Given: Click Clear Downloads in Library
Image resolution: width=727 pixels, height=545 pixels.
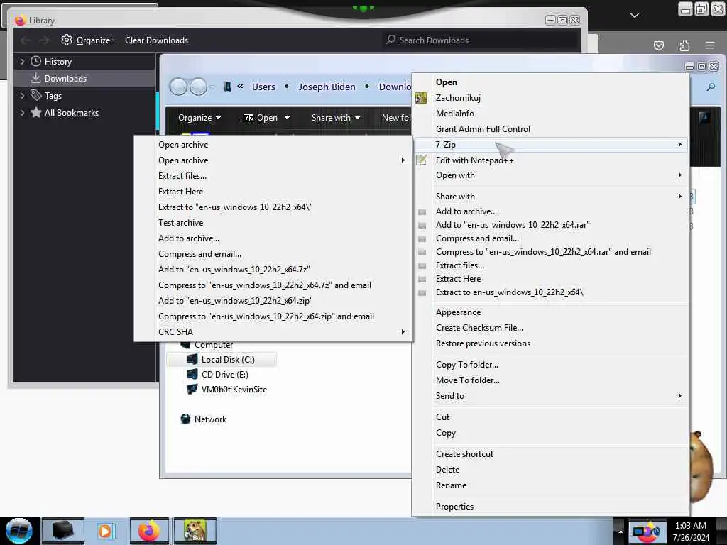Looking at the screenshot, I should point(156,40).
